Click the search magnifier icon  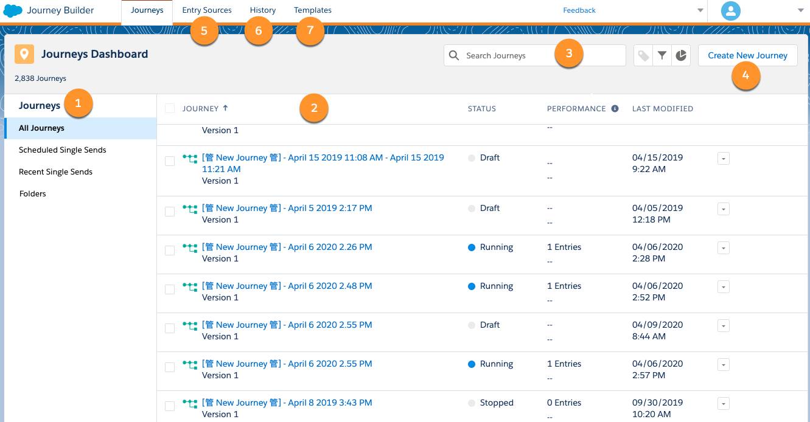pos(454,55)
